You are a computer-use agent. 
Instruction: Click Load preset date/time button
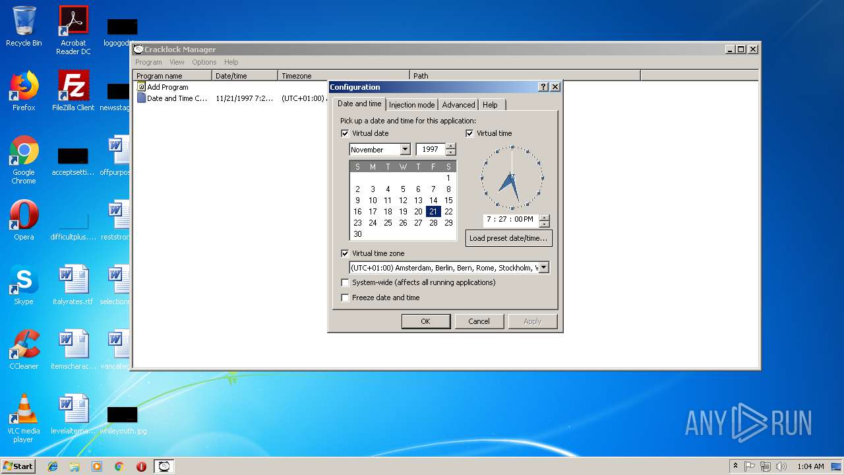[508, 238]
